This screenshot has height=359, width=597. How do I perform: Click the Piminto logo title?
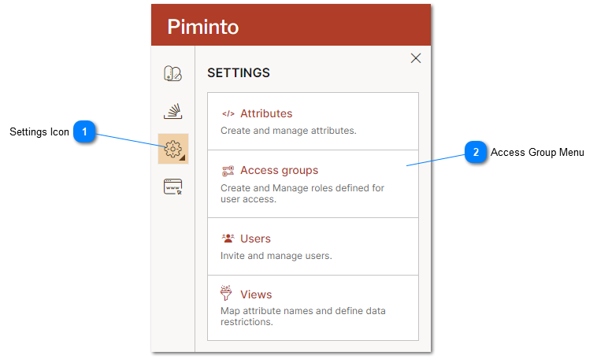[203, 27]
